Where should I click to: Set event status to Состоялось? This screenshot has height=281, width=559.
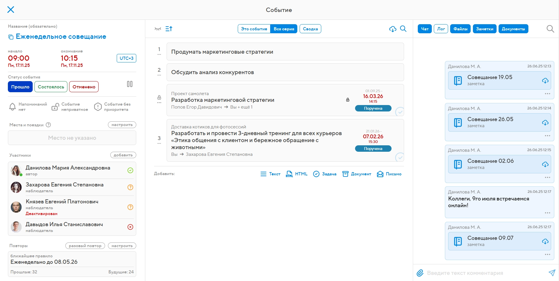point(51,87)
